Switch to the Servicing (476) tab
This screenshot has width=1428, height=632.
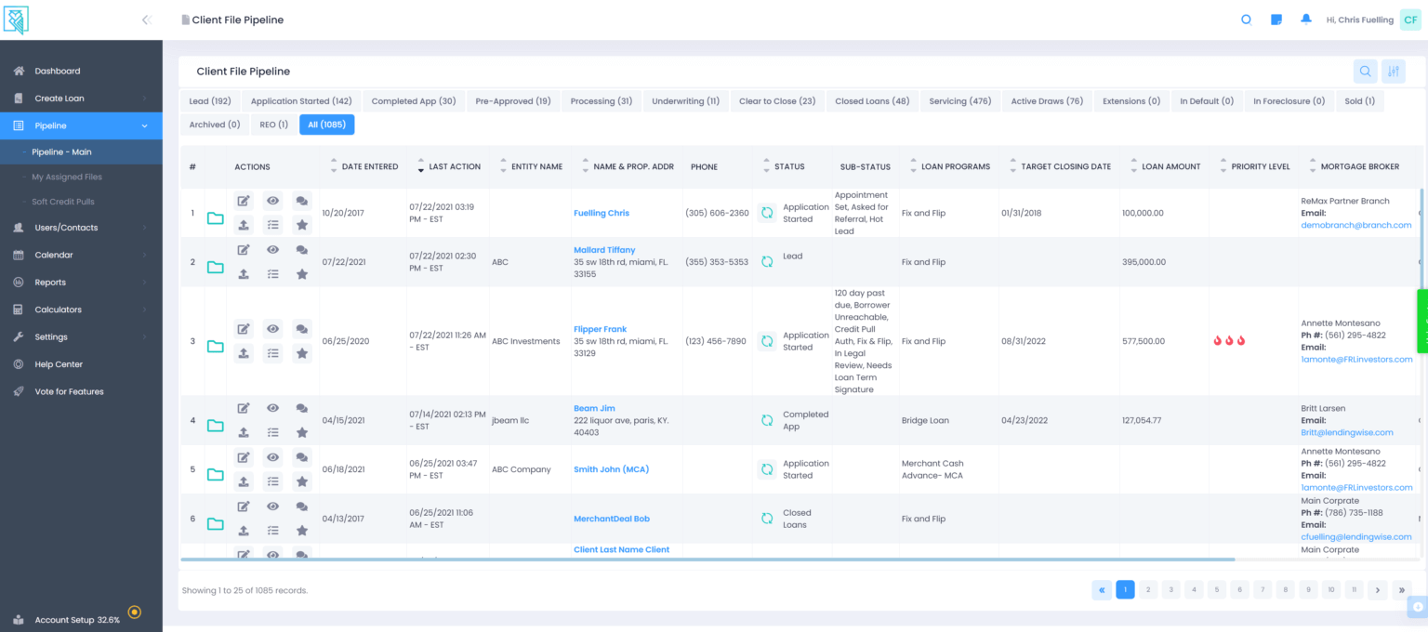coord(959,100)
